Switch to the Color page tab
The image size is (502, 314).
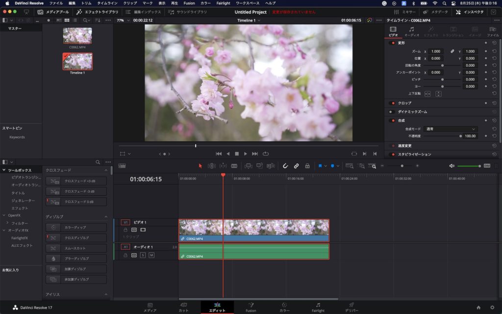click(x=284, y=307)
